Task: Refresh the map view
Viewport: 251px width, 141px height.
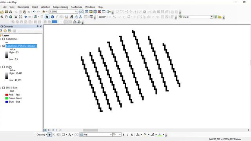Action: 53,130
